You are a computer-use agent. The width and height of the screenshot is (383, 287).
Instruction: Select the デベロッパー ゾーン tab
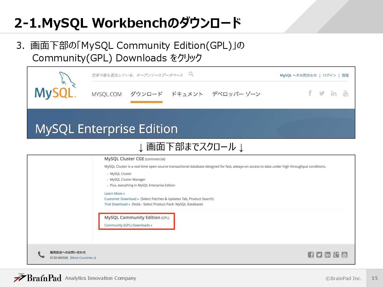[x=236, y=94]
